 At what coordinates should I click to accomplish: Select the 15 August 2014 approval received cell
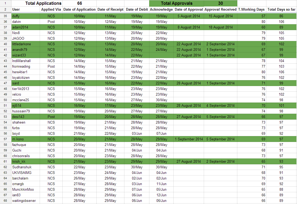(x=221, y=16)
